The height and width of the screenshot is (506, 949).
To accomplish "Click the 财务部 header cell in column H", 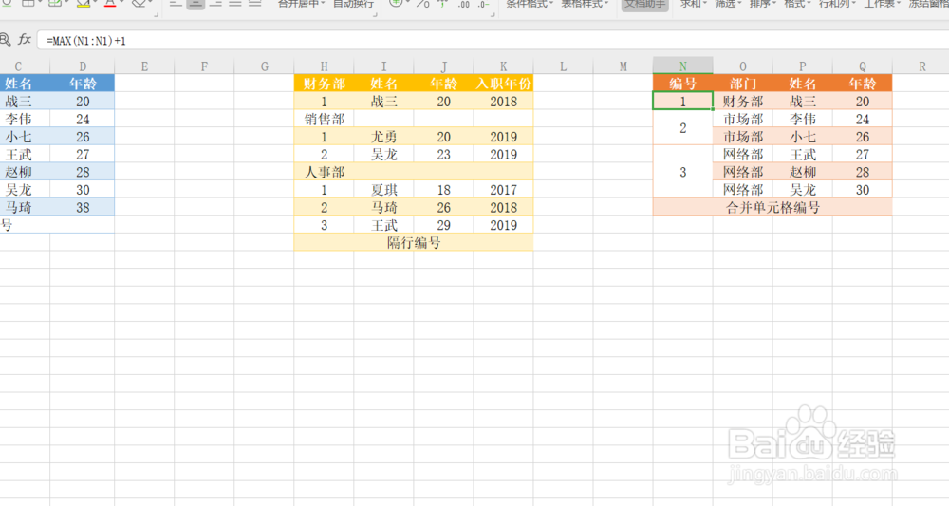I will click(x=324, y=84).
